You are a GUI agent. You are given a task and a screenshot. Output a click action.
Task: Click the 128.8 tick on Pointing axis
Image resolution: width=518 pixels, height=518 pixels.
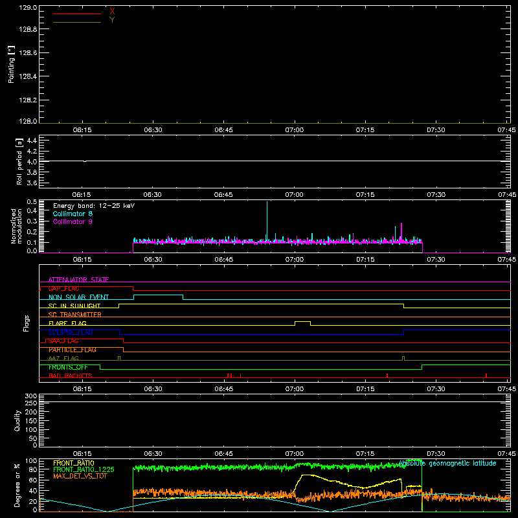click(28, 29)
